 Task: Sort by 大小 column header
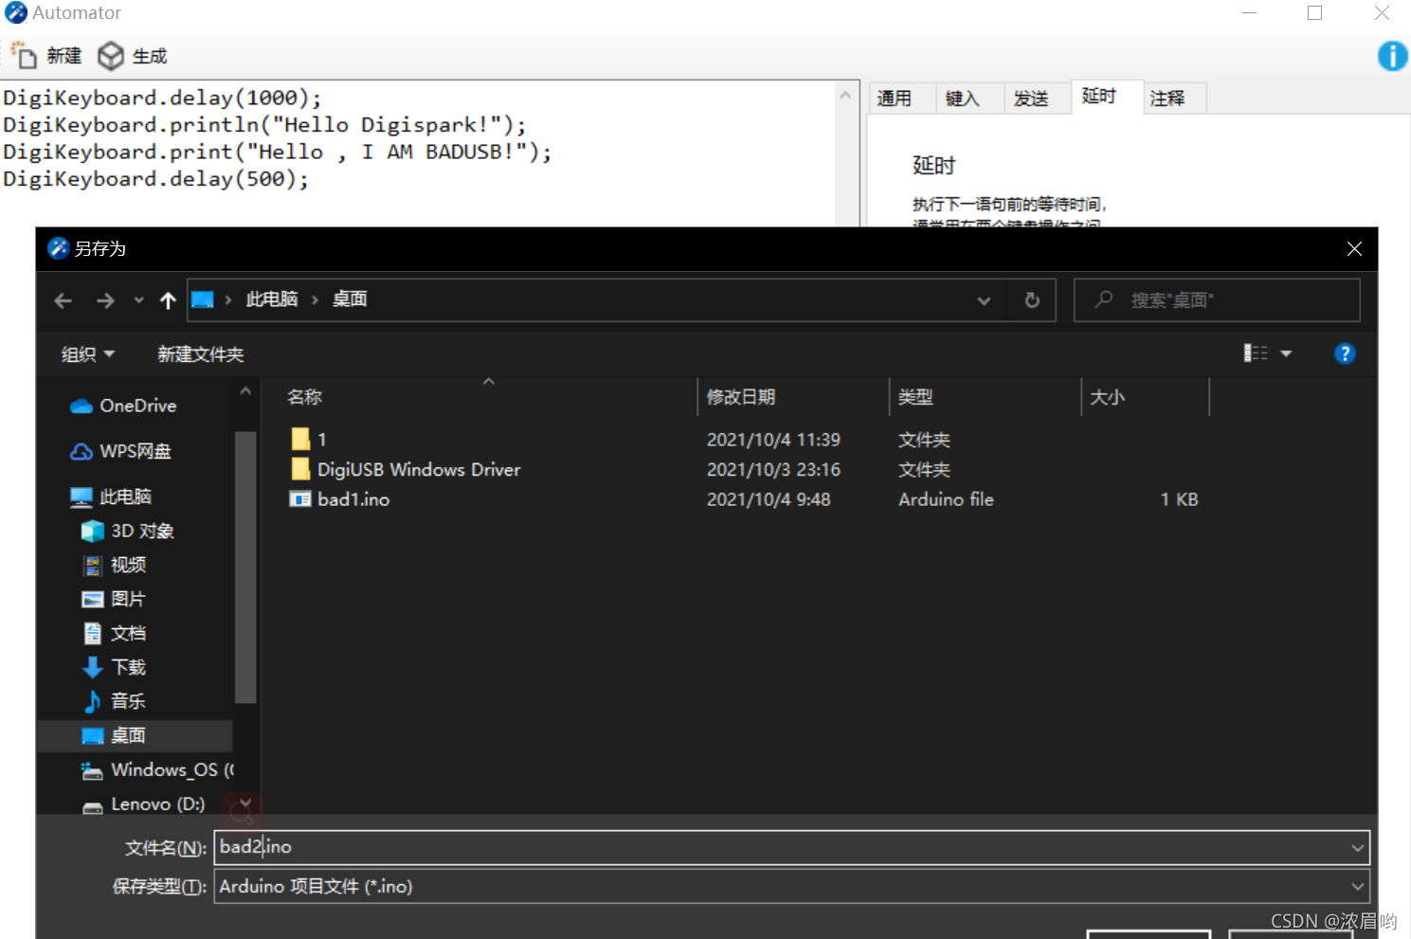(x=1107, y=397)
